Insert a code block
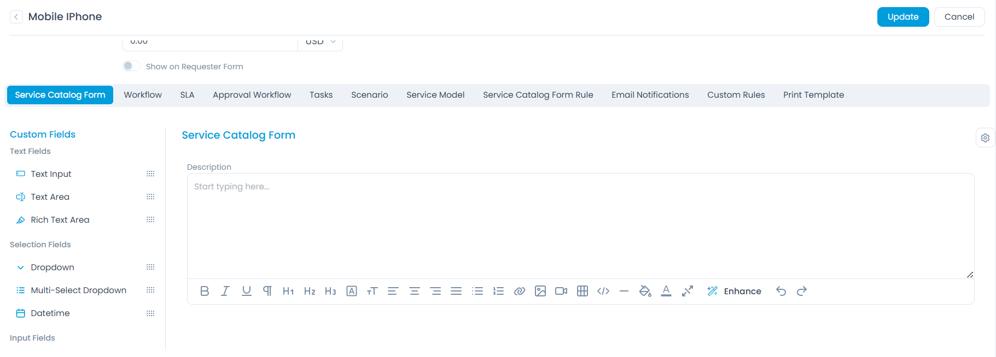The height and width of the screenshot is (357, 996). [x=603, y=291]
